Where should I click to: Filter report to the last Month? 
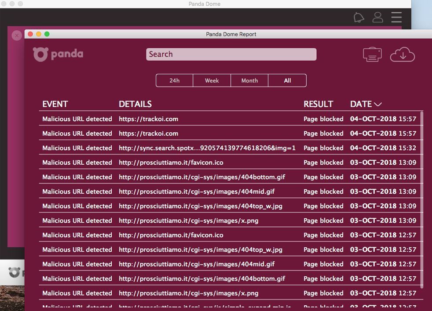(249, 80)
